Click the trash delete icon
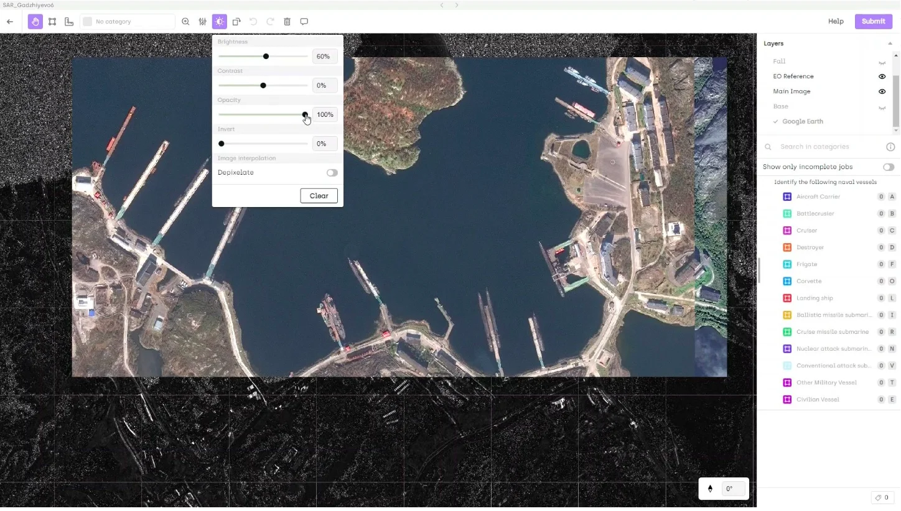Screen dimensions: 901x511 (287, 22)
